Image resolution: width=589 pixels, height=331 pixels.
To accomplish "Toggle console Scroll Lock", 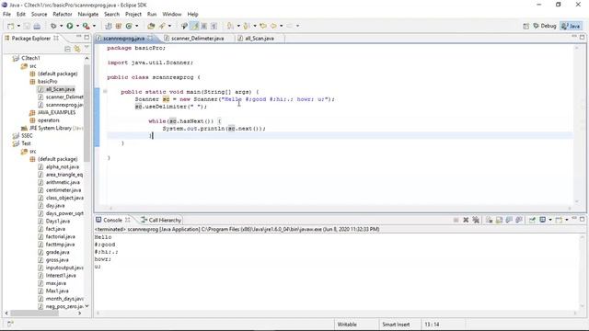I will point(499,220).
